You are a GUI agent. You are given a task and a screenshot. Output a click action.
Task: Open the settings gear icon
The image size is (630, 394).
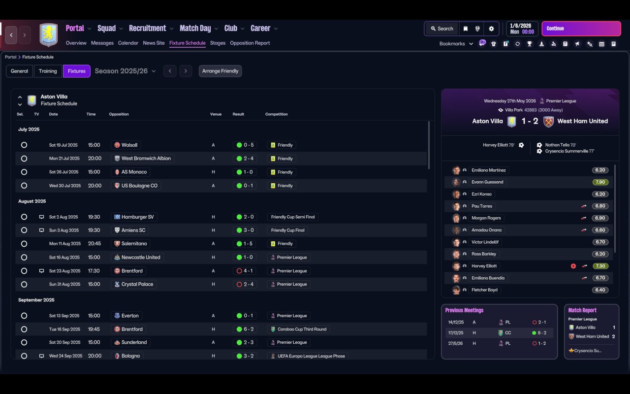491,29
